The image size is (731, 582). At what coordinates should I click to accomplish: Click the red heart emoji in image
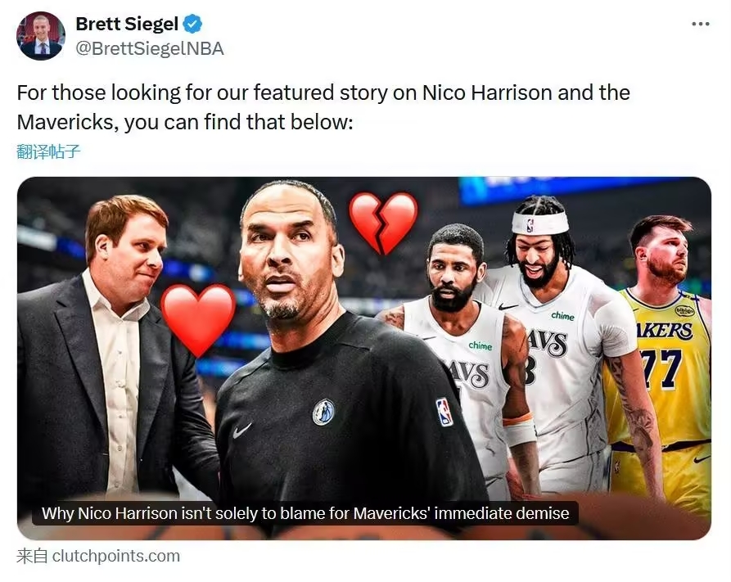point(197,318)
